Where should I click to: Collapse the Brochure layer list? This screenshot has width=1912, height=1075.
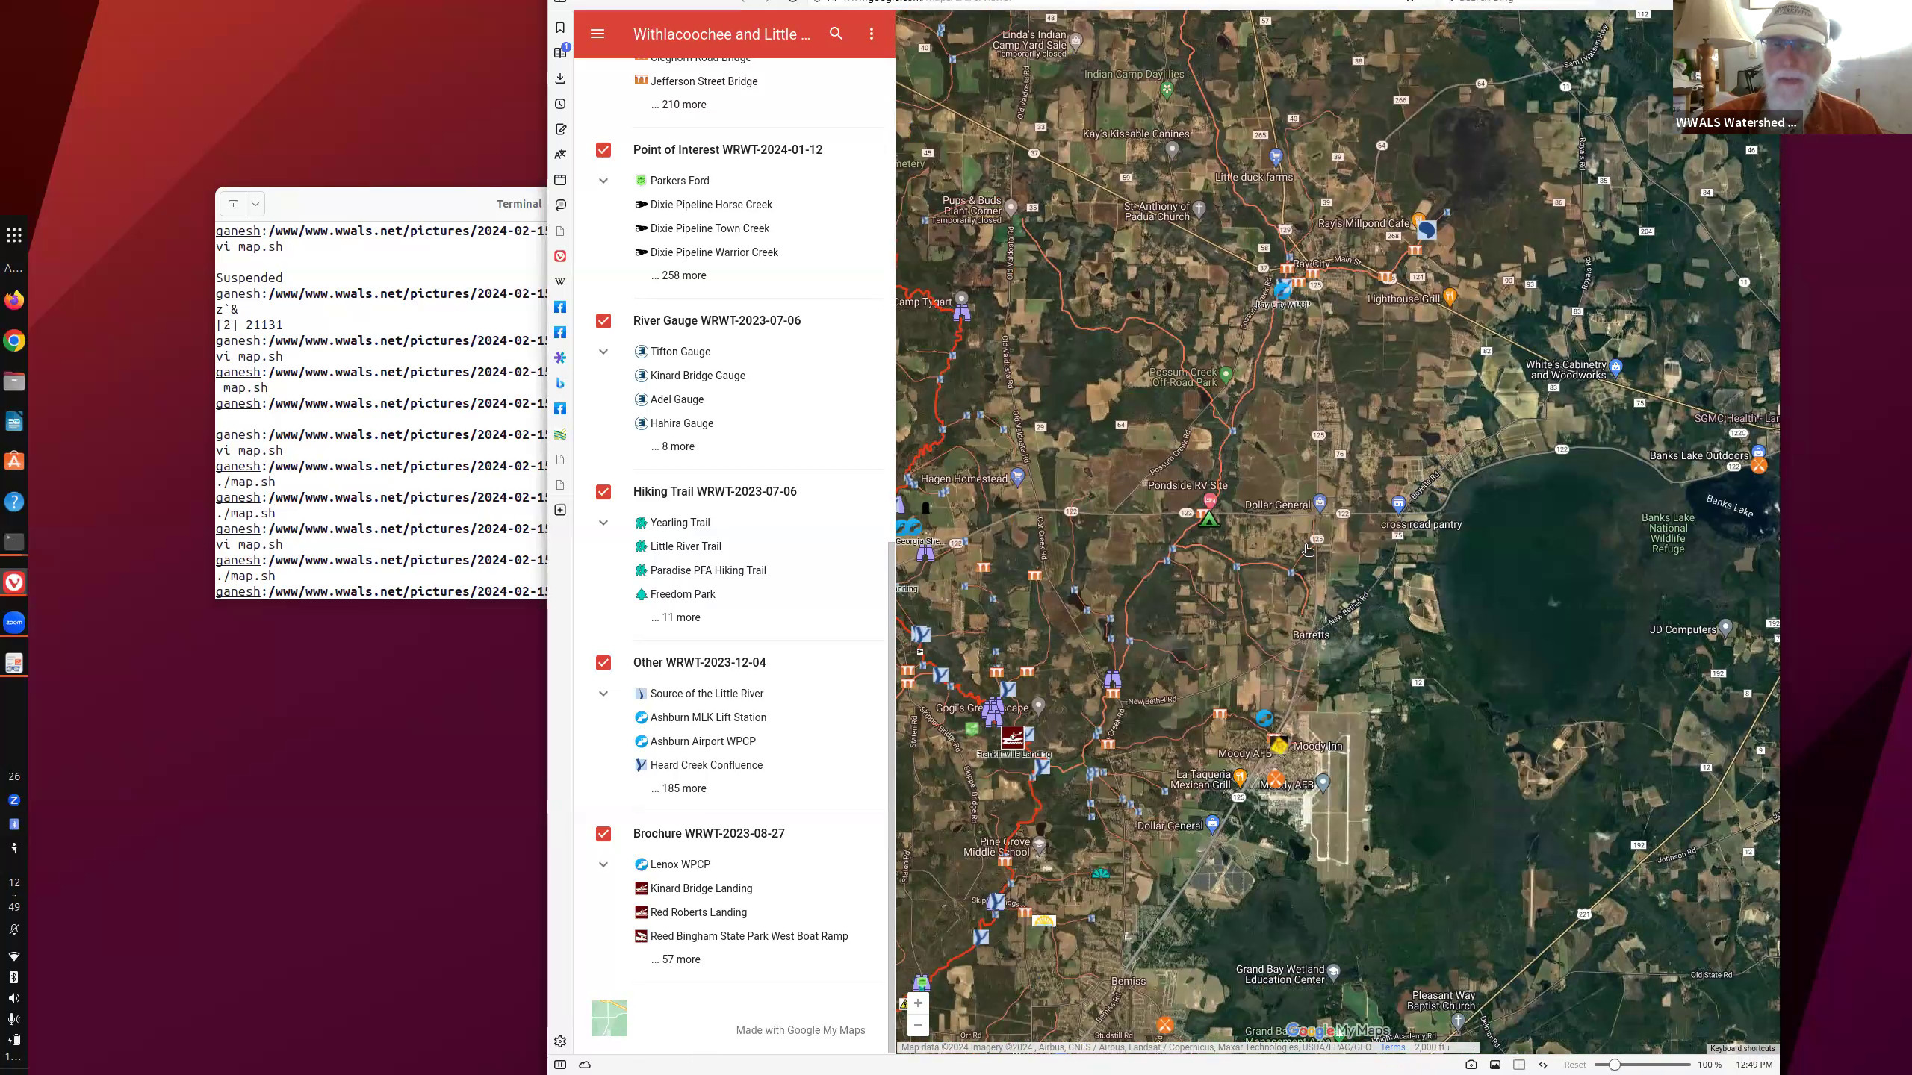tap(603, 864)
